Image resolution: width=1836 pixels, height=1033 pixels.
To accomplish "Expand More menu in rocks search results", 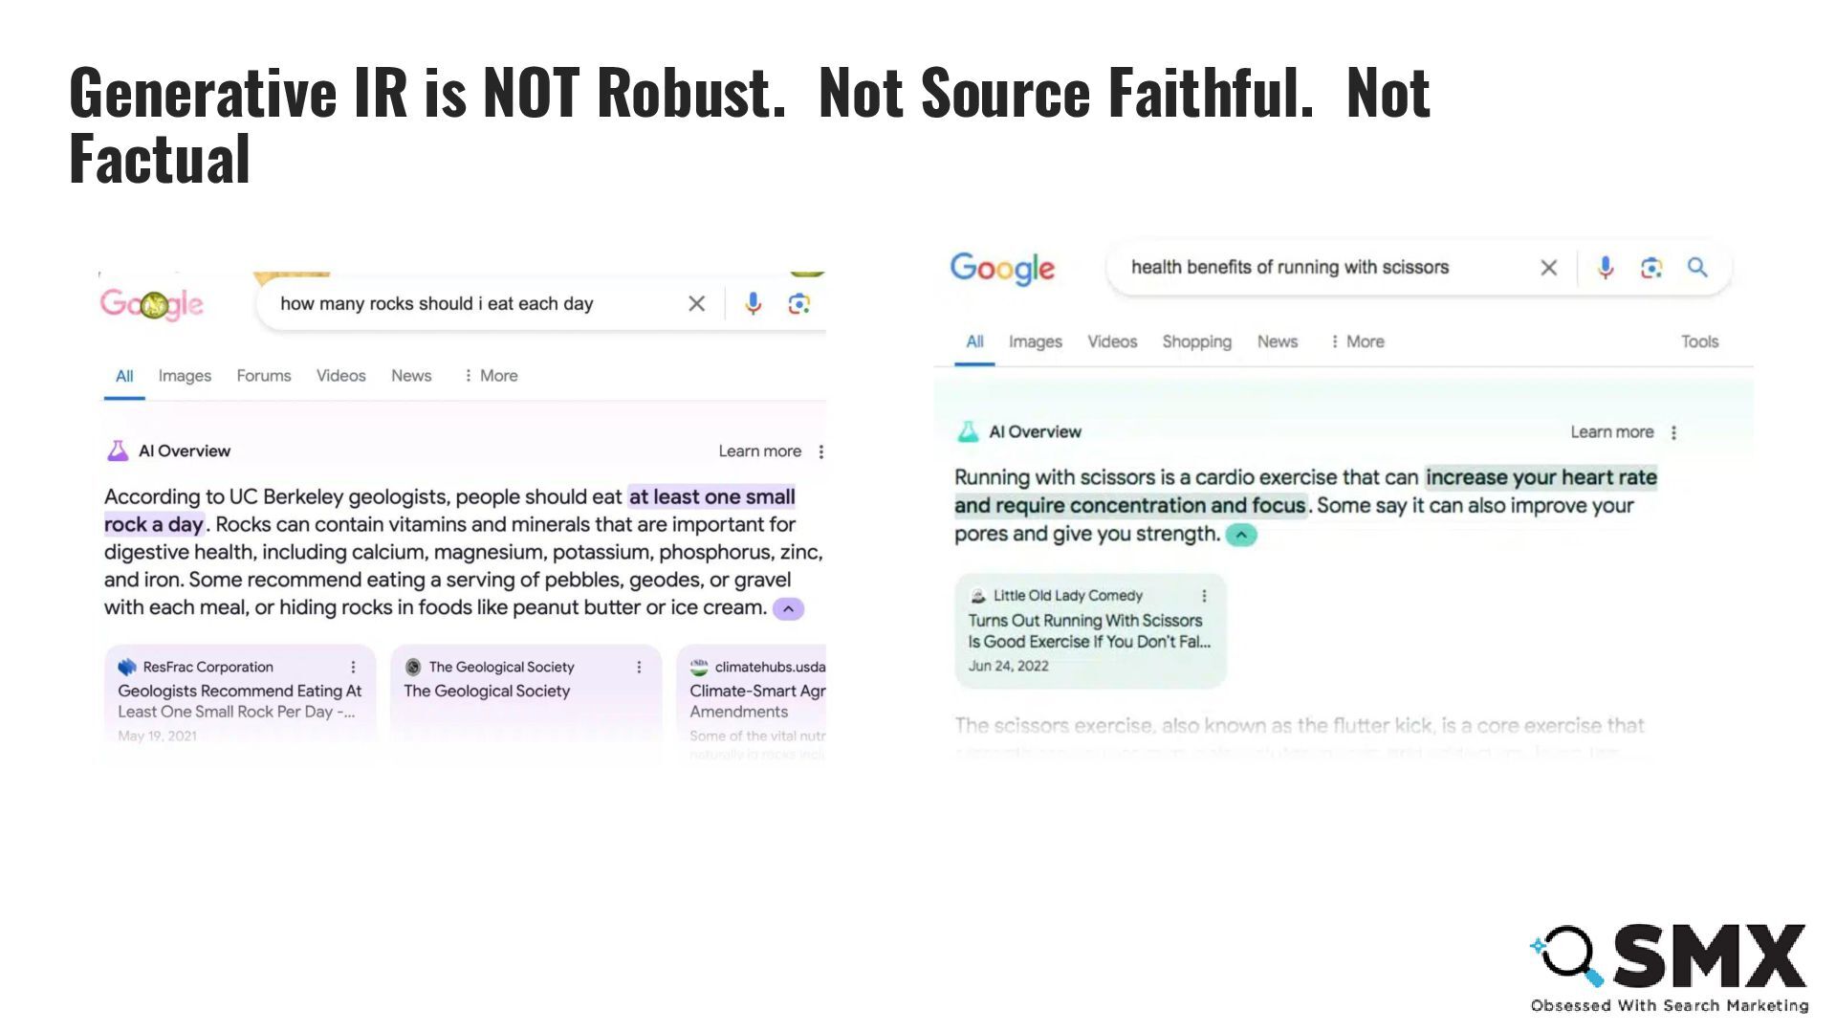I will (491, 376).
